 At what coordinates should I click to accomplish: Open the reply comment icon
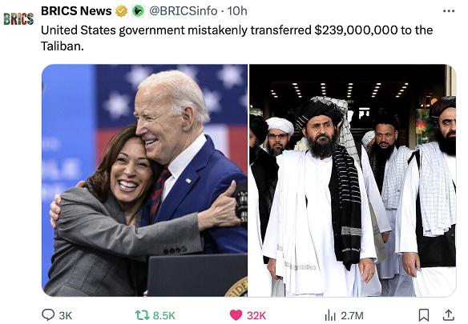click(48, 314)
